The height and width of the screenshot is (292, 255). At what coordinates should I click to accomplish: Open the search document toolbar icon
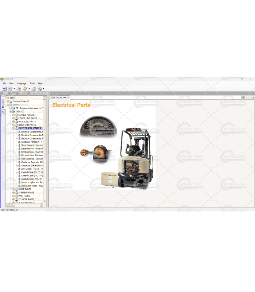(19, 89)
